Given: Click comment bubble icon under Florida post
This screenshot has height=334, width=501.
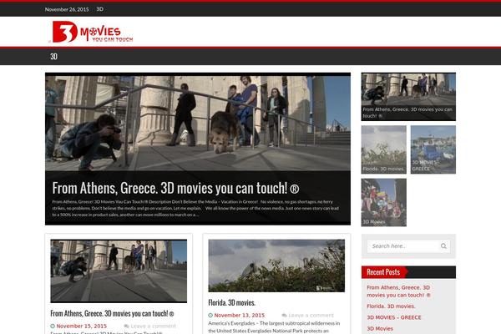Looking at the screenshot, I should tap(285, 315).
